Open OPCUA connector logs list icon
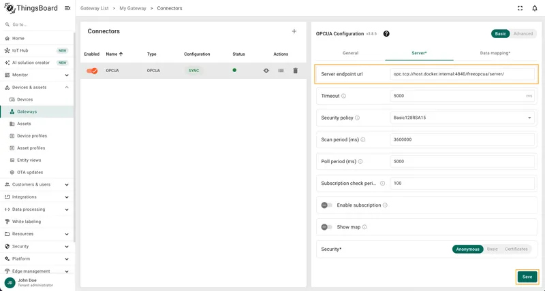This screenshot has height=291, width=545. 281,71
